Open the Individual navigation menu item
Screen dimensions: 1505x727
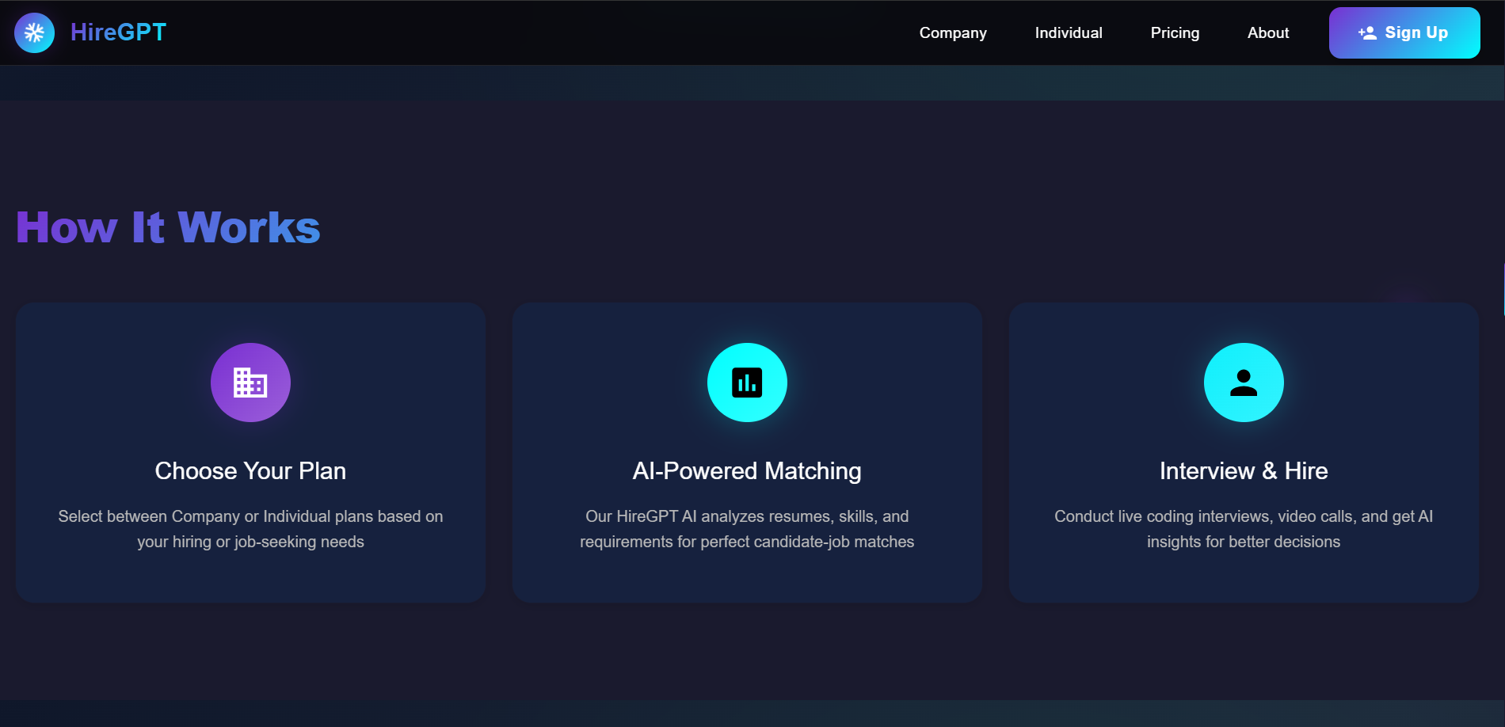[1068, 32]
